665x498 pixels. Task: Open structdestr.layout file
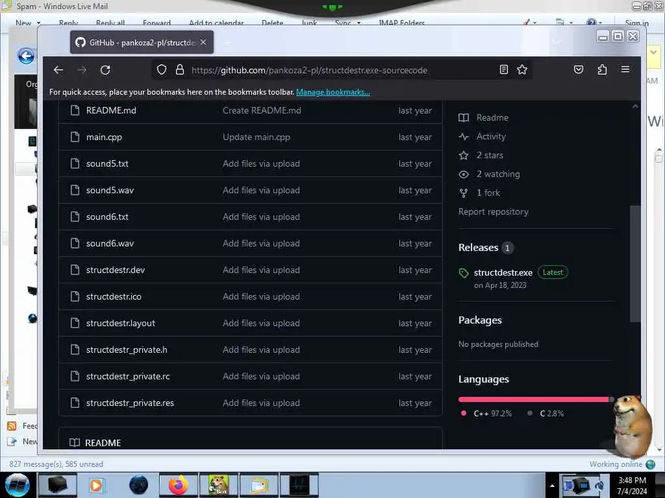(120, 323)
